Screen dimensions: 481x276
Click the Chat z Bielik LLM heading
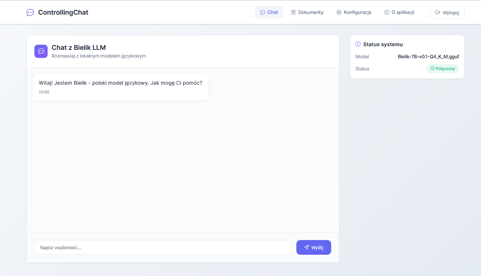pos(79,48)
